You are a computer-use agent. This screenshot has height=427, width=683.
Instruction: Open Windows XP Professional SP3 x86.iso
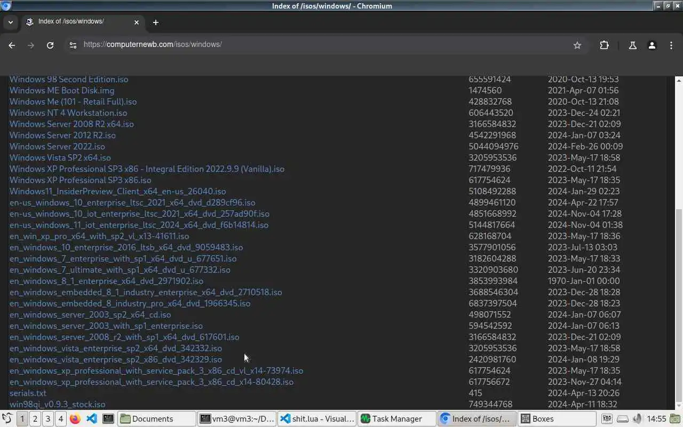pos(81,180)
